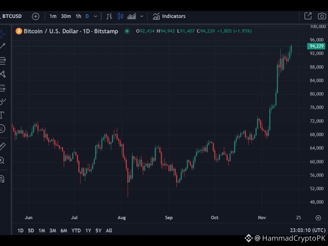Set range to 1D
Screen dimensions: 328x246
(x=21, y=231)
